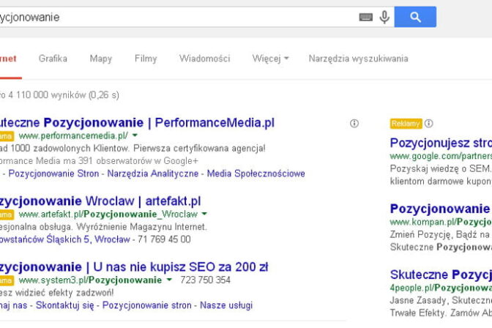Screen dimensions: 492x328
Task: Switch to the Grafika tab
Action: point(53,59)
